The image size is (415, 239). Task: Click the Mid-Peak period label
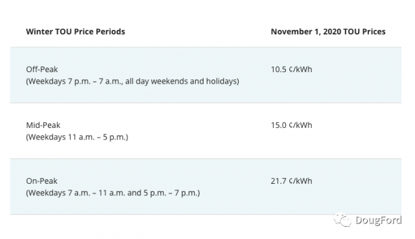[x=43, y=125]
